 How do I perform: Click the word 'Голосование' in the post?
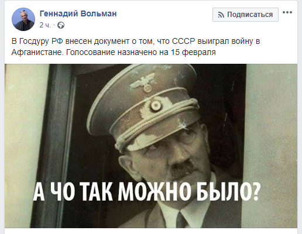tap(91, 52)
